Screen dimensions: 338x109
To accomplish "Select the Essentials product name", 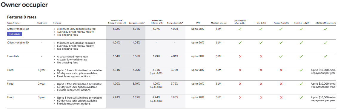I will pos(13,56).
